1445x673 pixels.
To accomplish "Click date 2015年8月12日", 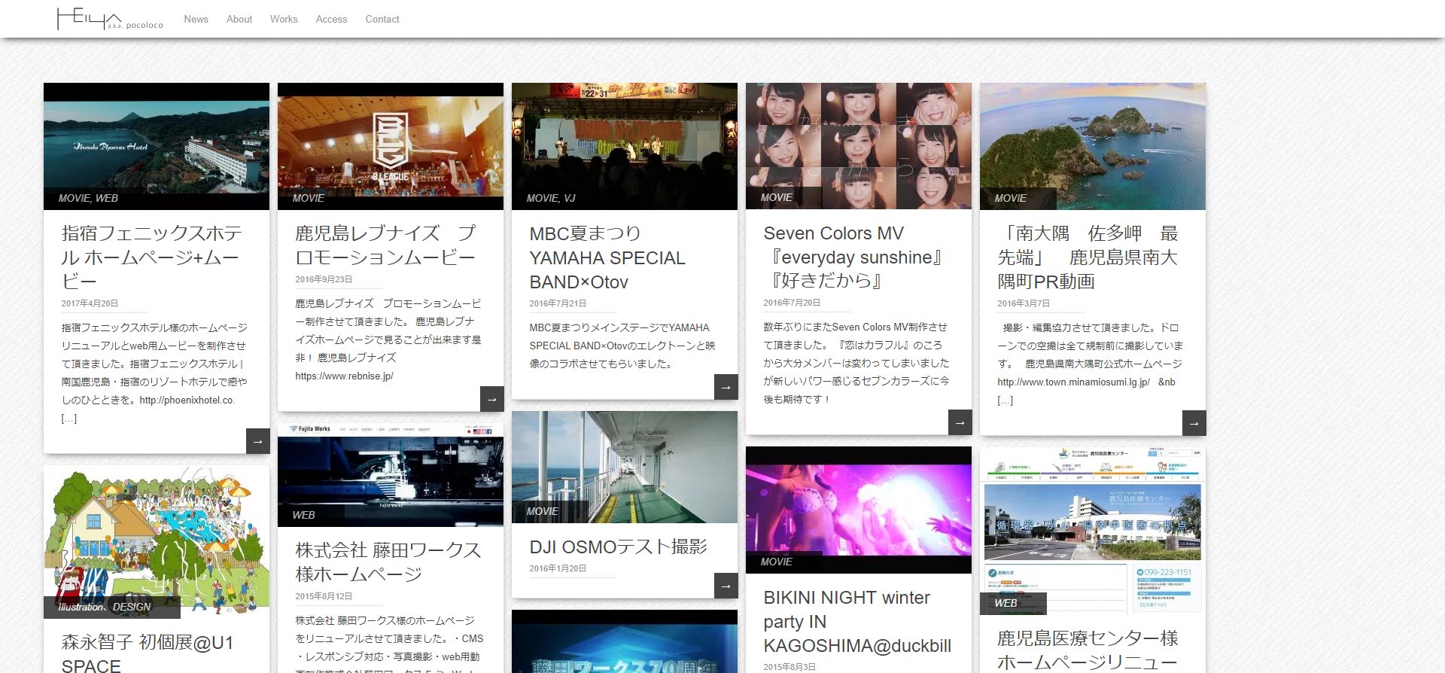I will tap(324, 596).
